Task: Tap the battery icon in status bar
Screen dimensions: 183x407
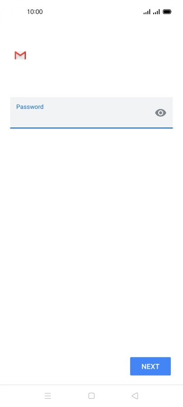Action: click(x=167, y=12)
